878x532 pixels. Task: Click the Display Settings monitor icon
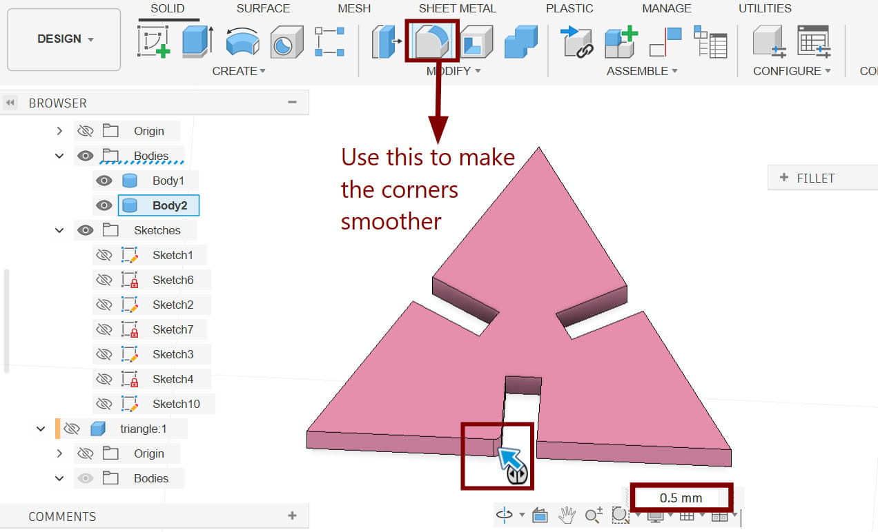pyautogui.click(x=654, y=515)
